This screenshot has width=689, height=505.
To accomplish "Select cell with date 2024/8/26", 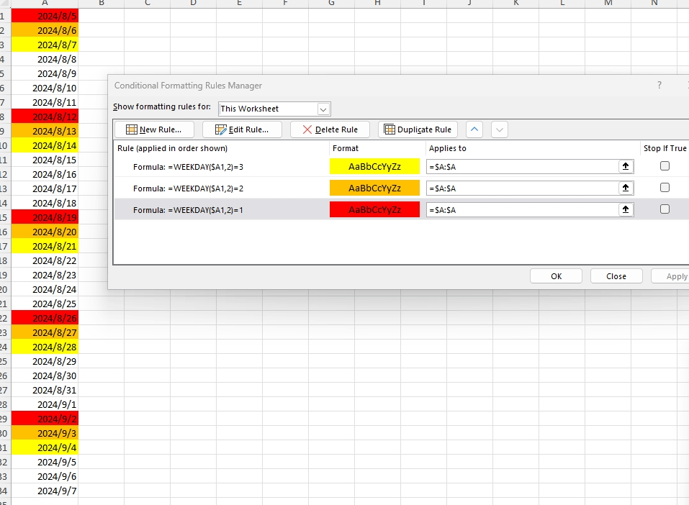I will [45, 318].
